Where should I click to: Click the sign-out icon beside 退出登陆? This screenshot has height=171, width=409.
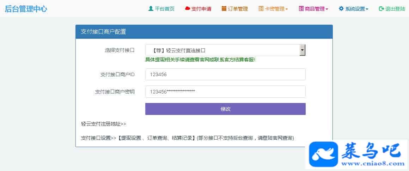pos(381,9)
